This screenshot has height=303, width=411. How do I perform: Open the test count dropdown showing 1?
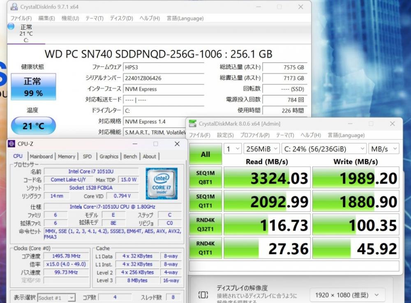(233, 149)
